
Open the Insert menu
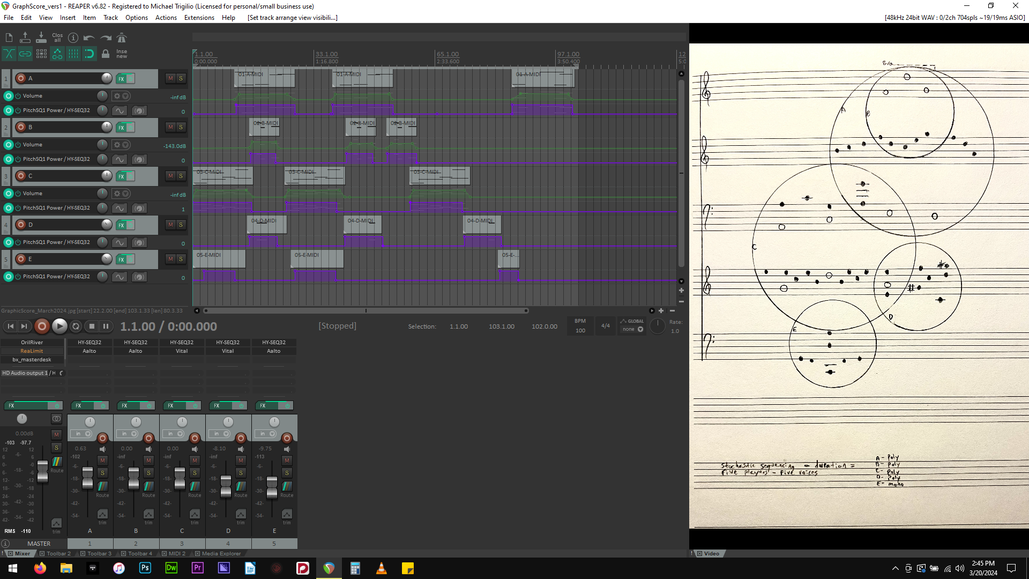pos(68,18)
